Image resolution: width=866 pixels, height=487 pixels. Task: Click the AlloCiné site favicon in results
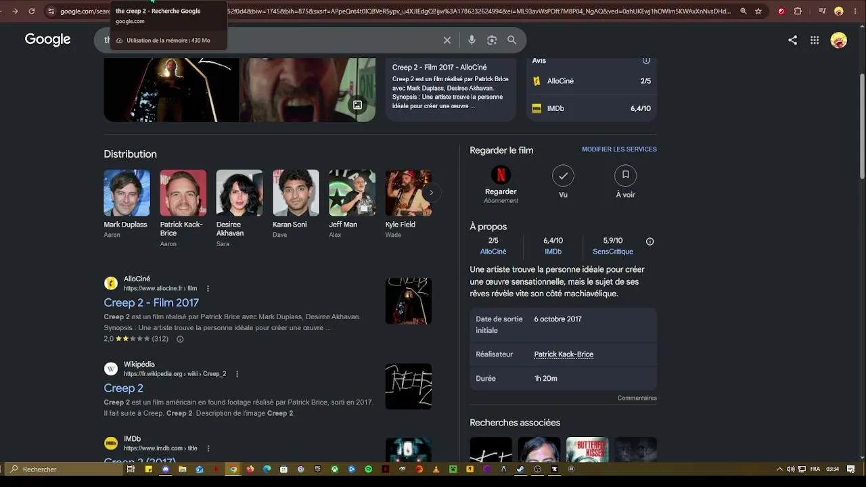point(111,283)
